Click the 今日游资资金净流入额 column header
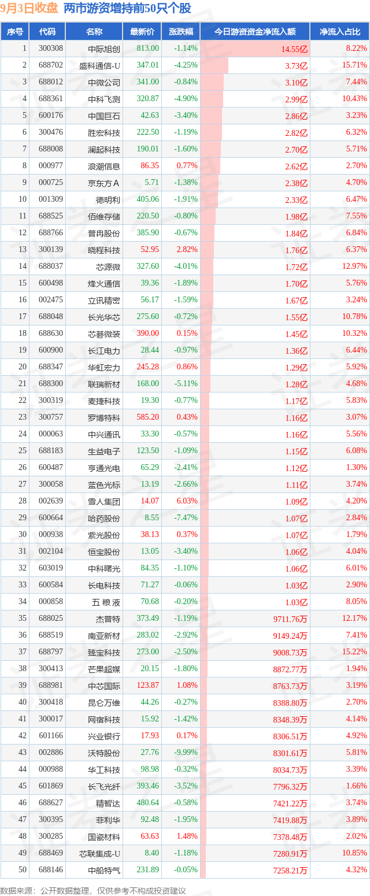The width and height of the screenshot is (370, 896). click(255, 32)
